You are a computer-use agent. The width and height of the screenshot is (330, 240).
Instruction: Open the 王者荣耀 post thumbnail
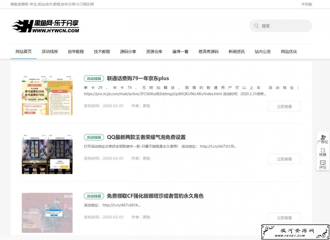(x=47, y=154)
